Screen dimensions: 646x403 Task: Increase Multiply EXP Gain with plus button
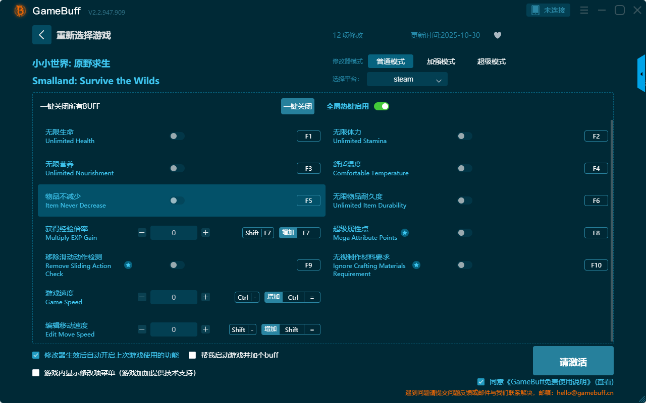[205, 233]
